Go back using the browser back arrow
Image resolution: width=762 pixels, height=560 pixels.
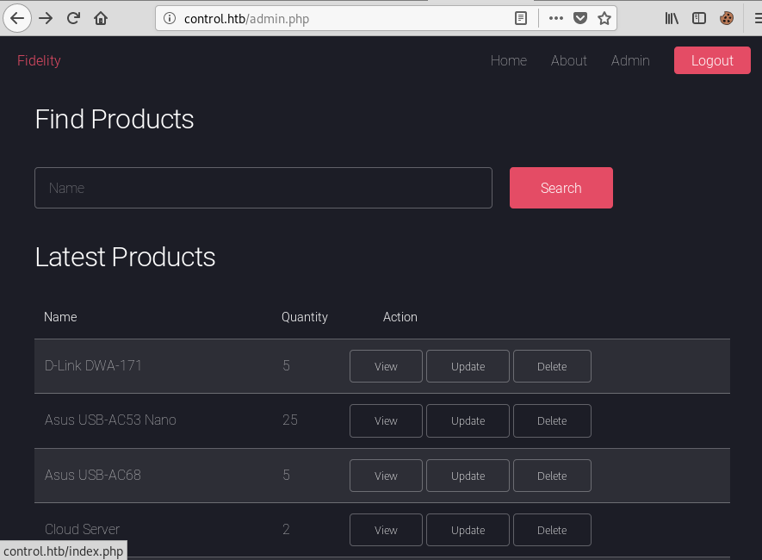[x=17, y=18]
